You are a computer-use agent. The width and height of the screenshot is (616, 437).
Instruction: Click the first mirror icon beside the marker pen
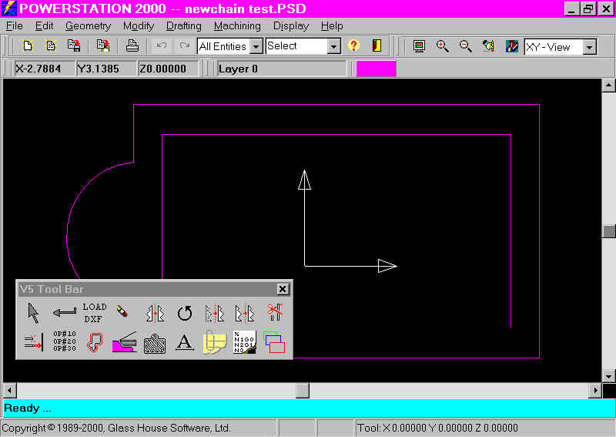pyautogui.click(x=155, y=313)
